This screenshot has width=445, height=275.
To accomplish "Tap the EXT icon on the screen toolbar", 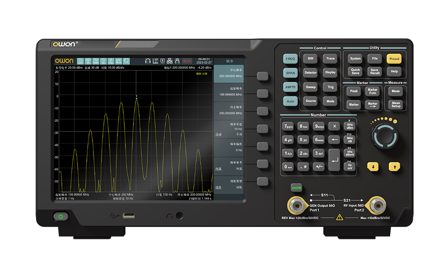I will coord(80,61).
